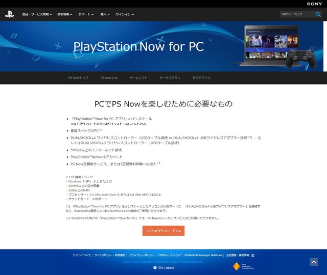Click the PCでPS Nowを楽しむために必要なもの heading

coord(163,104)
